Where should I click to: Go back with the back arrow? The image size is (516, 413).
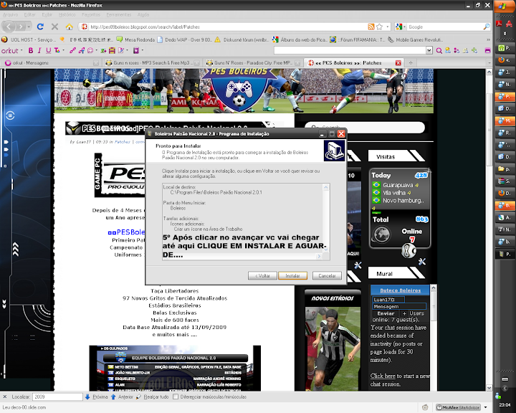tap(9, 27)
